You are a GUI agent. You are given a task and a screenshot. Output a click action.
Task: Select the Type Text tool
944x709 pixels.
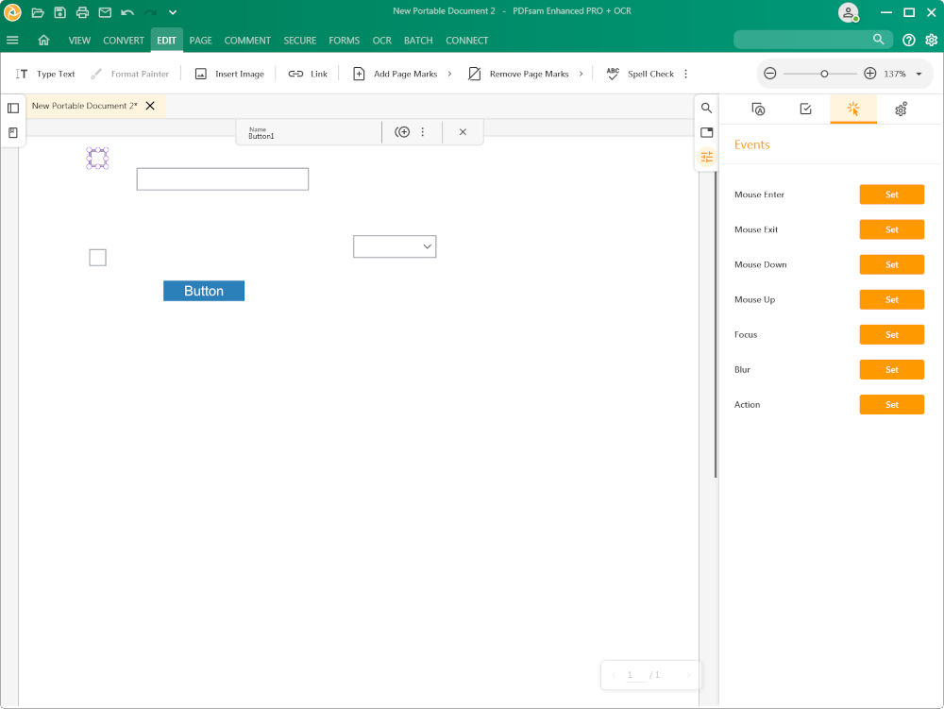(45, 74)
